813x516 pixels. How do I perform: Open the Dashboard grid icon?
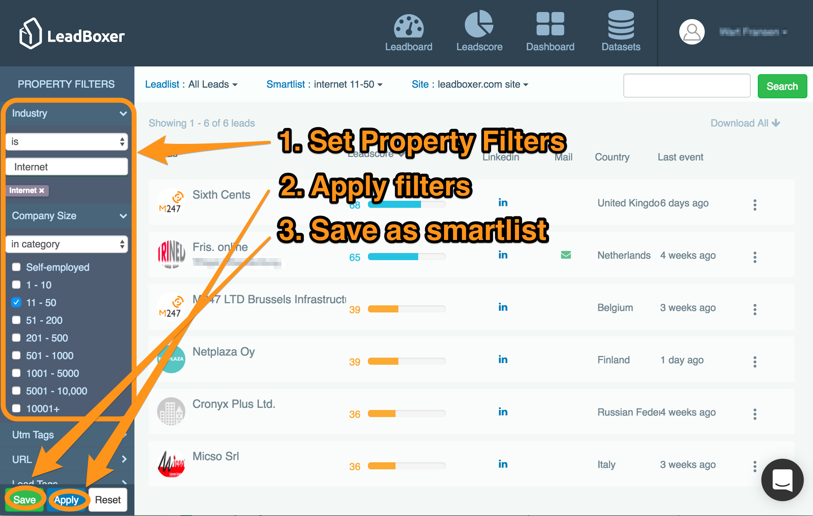(550, 24)
